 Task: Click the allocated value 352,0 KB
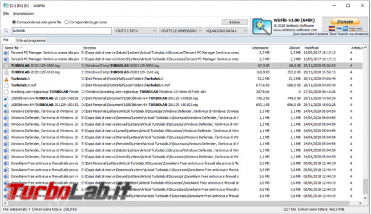(294, 72)
